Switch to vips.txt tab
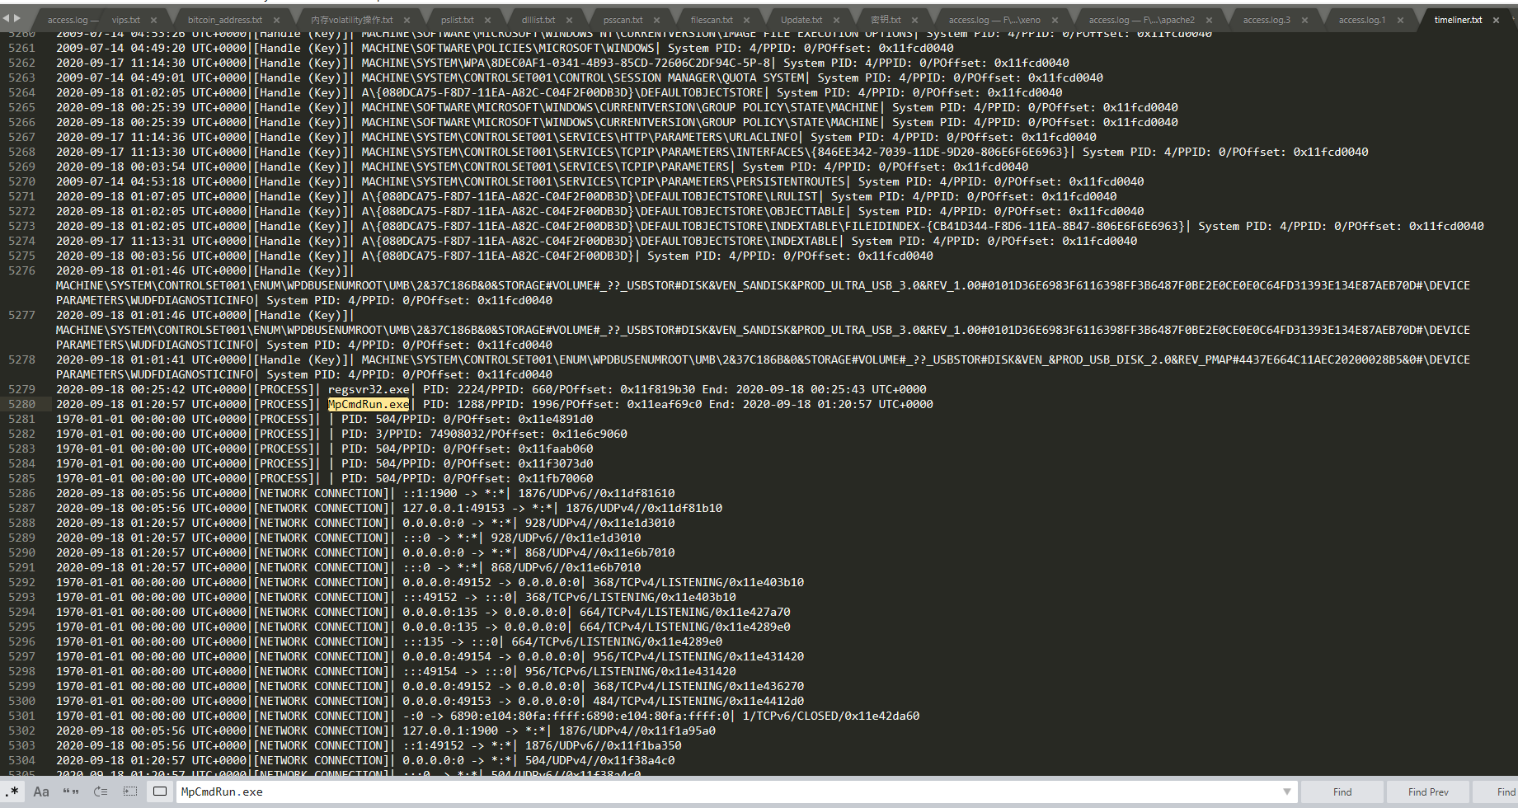Image resolution: width=1518 pixels, height=808 pixels. point(126,20)
